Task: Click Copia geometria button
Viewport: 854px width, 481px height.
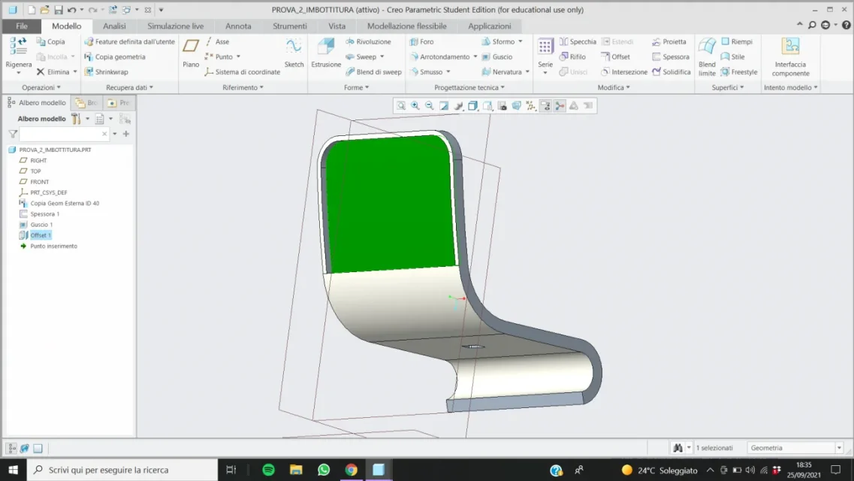Action: pos(115,56)
